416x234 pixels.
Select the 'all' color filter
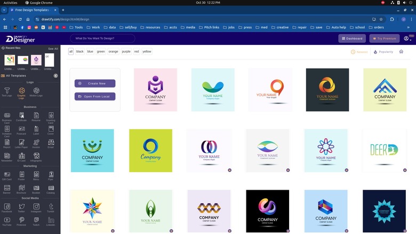click(71, 51)
